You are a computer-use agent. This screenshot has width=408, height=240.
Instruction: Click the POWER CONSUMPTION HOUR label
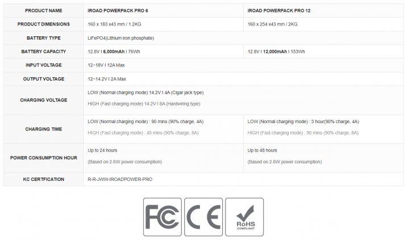pyautogui.click(x=43, y=158)
